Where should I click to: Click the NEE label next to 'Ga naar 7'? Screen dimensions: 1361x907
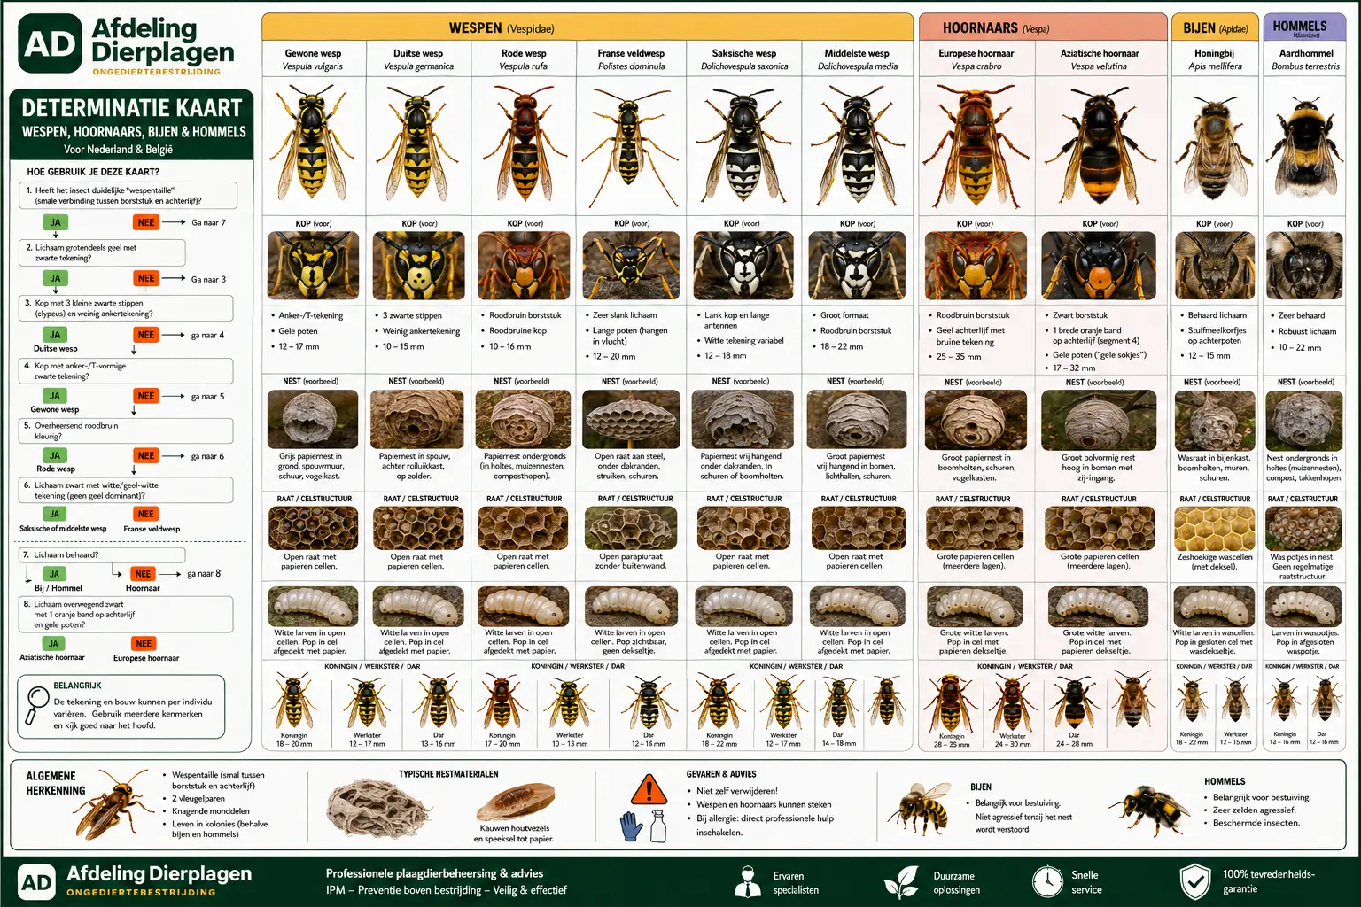pyautogui.click(x=146, y=222)
